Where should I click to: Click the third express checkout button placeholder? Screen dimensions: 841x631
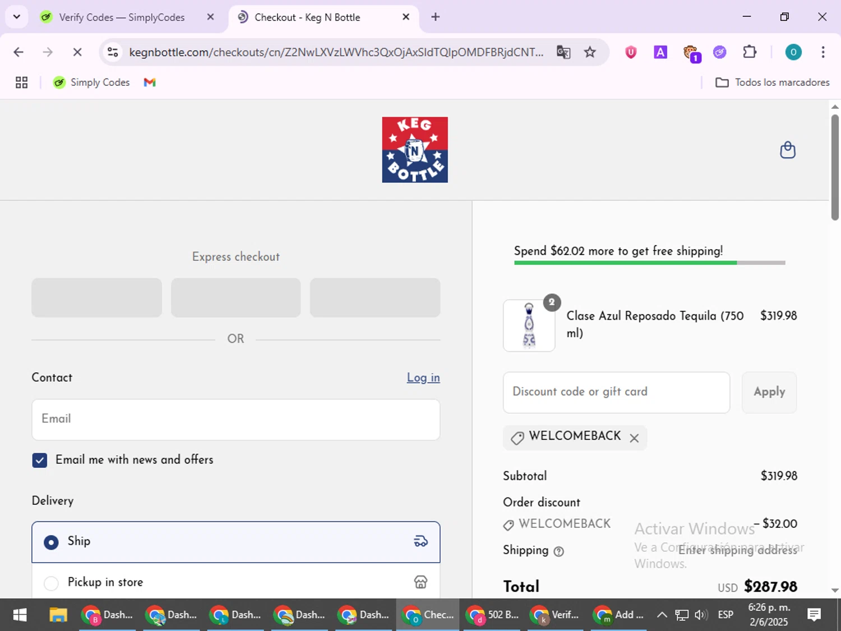point(375,298)
